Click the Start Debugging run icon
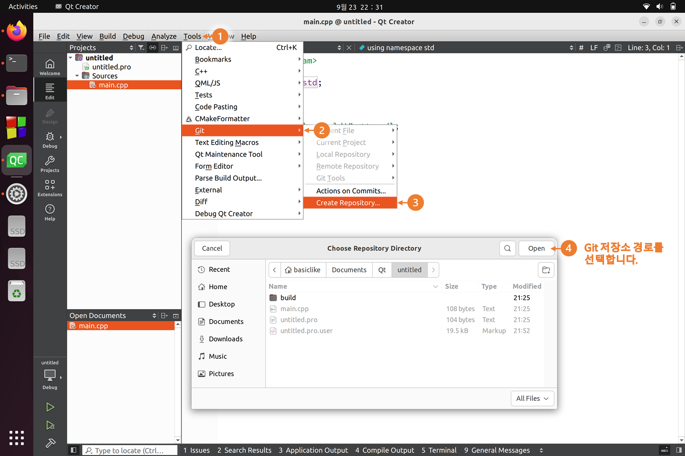Image resolution: width=685 pixels, height=456 pixels. click(50, 425)
